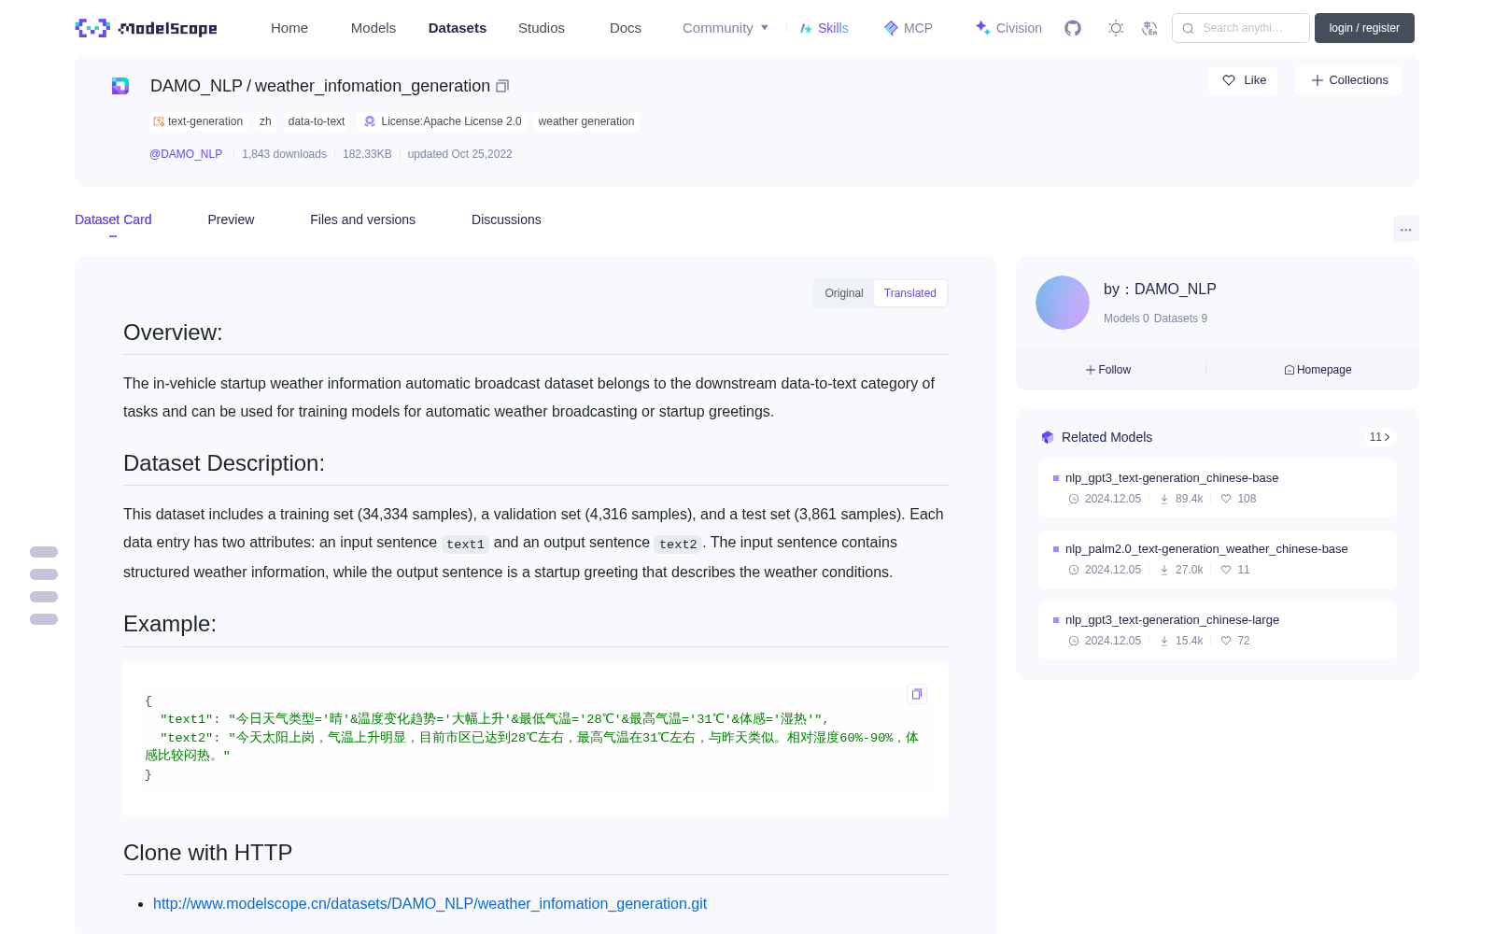Screen dimensions: 1494x934
Task: Click the text-generation tag icon
Action: tap(159, 121)
